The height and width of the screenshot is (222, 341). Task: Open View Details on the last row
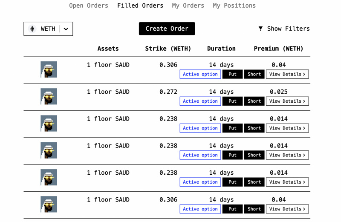[x=287, y=209]
